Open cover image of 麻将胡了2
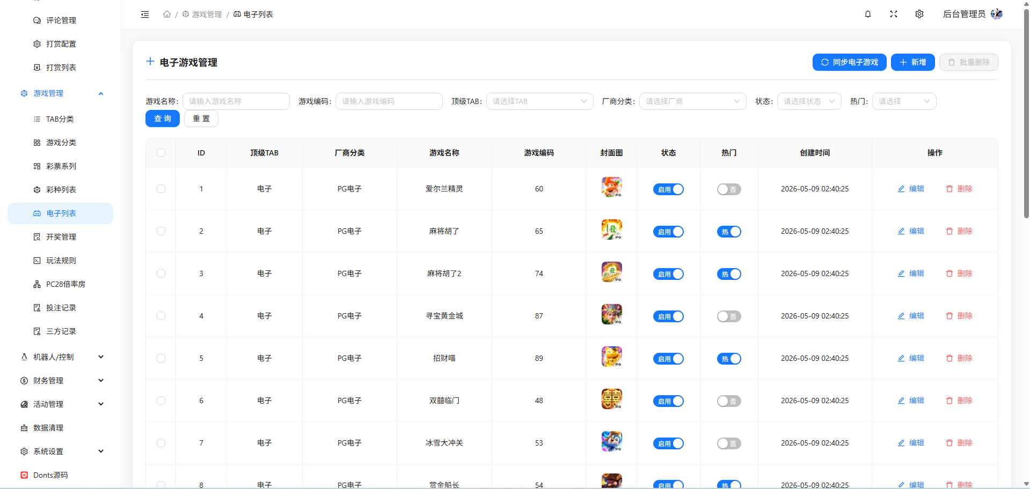The image size is (1030, 489). (x=612, y=272)
